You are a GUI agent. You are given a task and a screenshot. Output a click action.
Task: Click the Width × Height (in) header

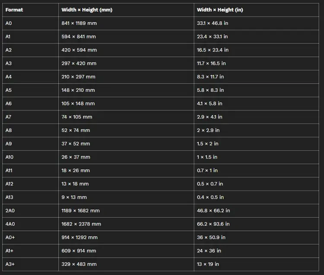(220, 10)
